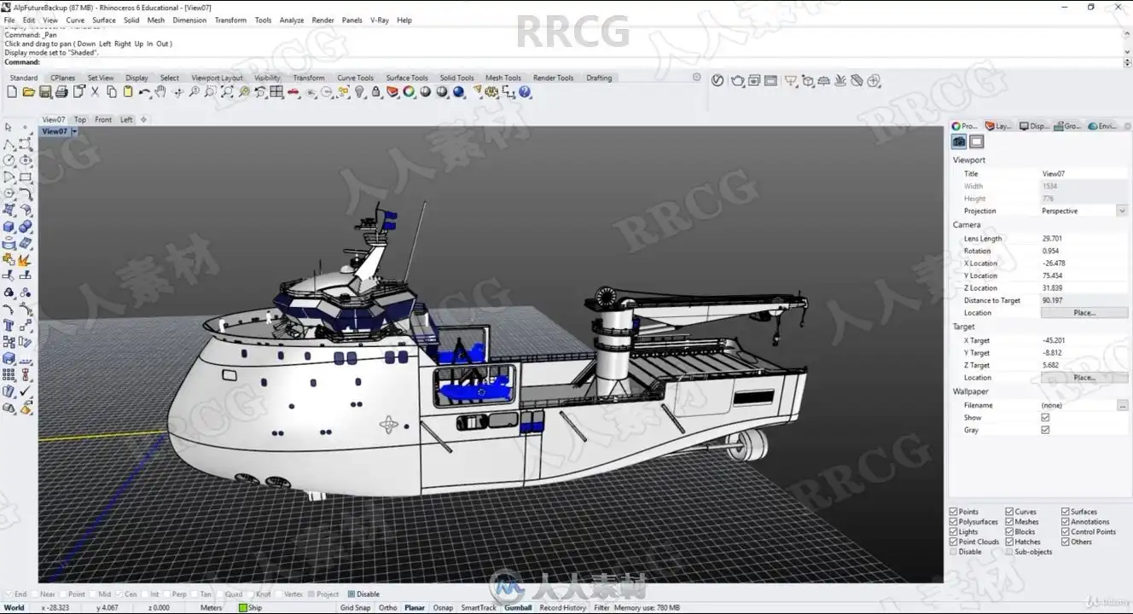The image size is (1133, 614).
Task: Switch to the Curve Tools toolbar tab
Action: pyautogui.click(x=355, y=78)
